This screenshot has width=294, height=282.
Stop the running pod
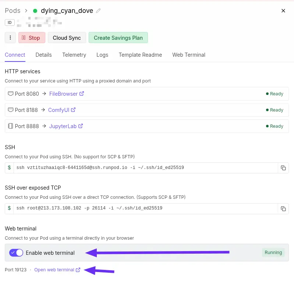point(31,38)
